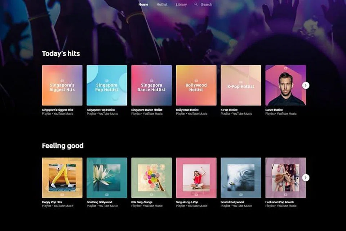Click the Soulful Bollywood title link
The width and height of the screenshot is (346, 231).
pyautogui.click(x=232, y=202)
